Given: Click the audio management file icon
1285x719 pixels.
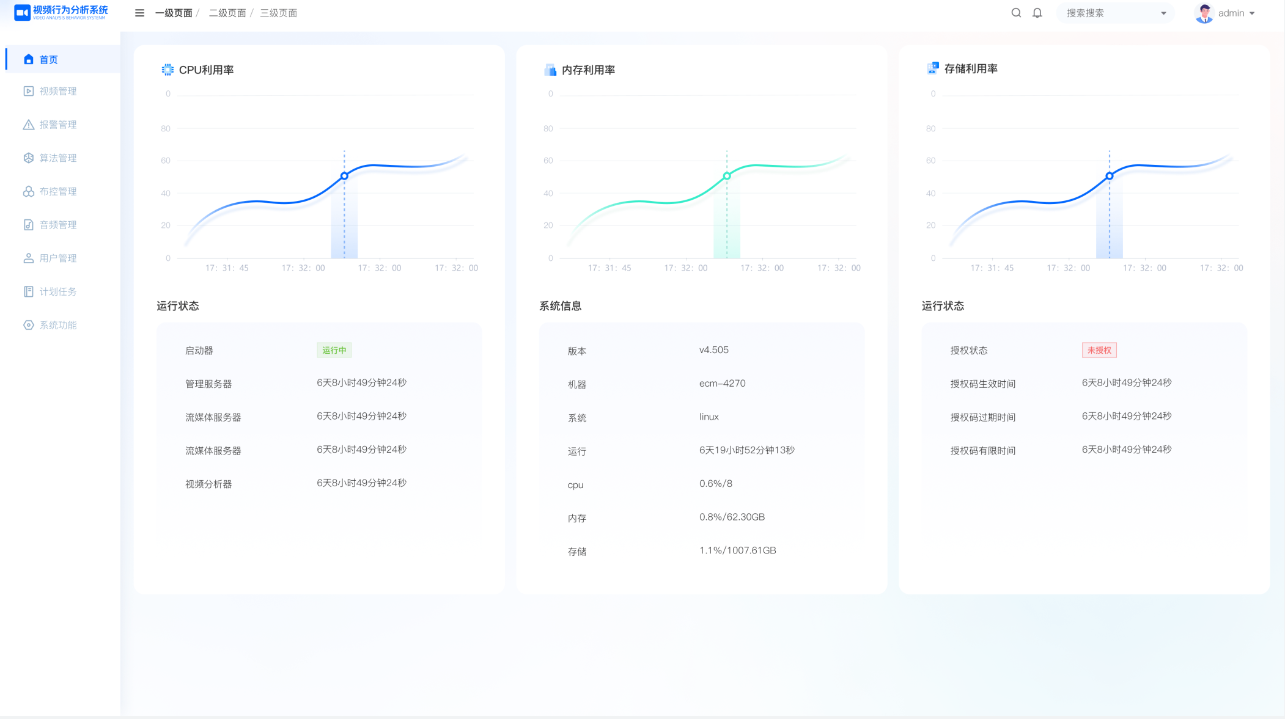Looking at the screenshot, I should pos(29,225).
